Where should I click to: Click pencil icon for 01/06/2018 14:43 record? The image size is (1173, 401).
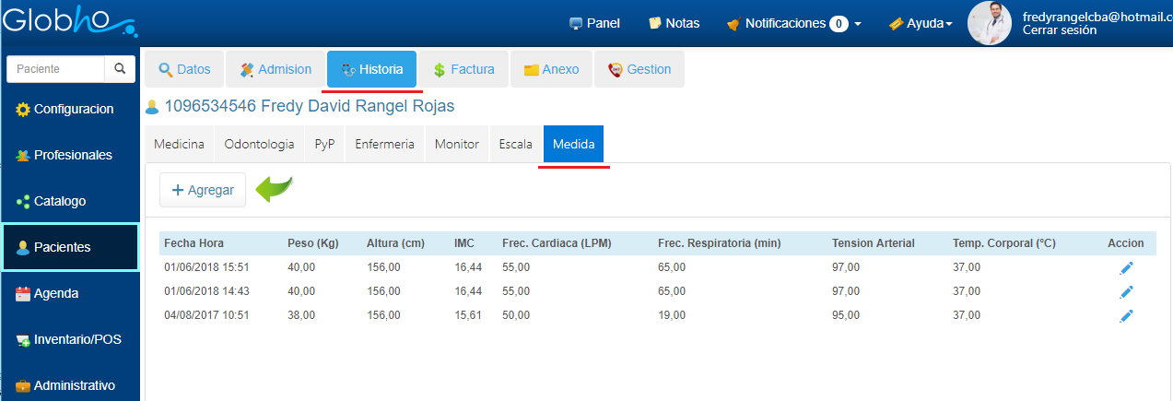click(x=1125, y=292)
